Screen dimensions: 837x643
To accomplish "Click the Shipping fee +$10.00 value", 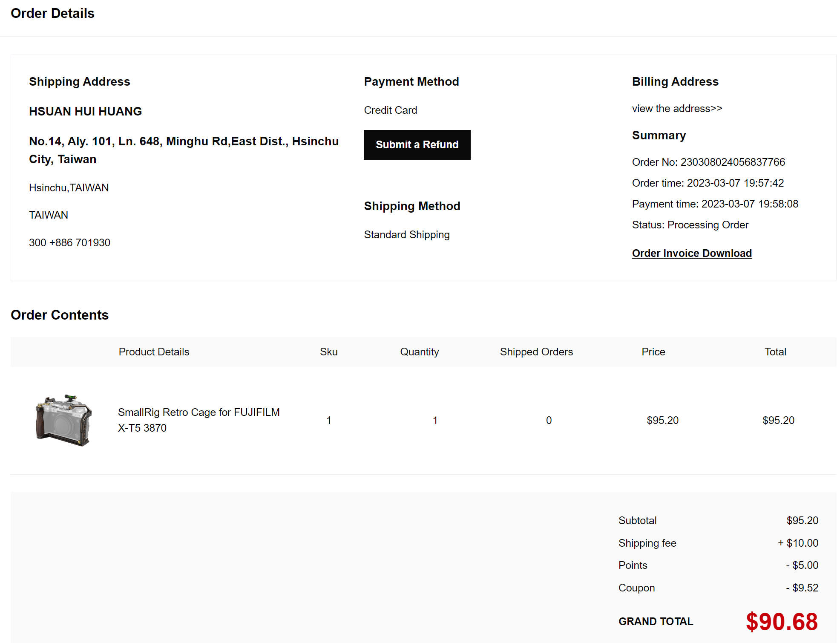I will (797, 543).
